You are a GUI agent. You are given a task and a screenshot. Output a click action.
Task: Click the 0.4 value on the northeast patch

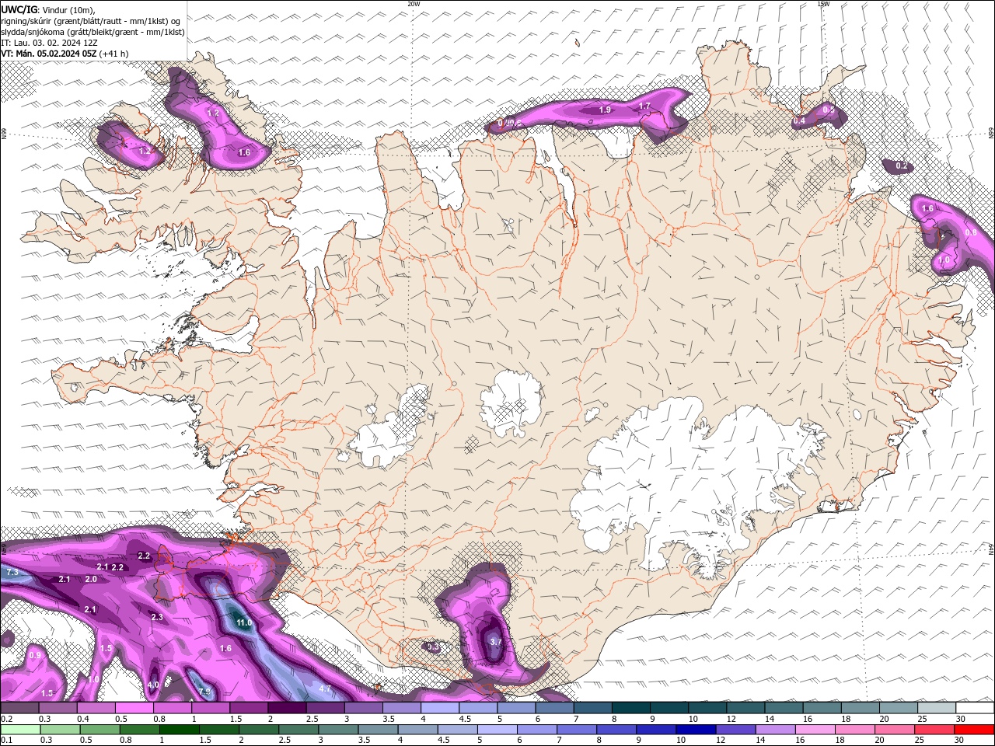pos(799,121)
